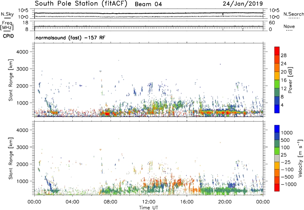Click the 'Slant Range [km]' label of the Velocity panel
The height and width of the screenshot is (210, 304).
click(x=11, y=158)
